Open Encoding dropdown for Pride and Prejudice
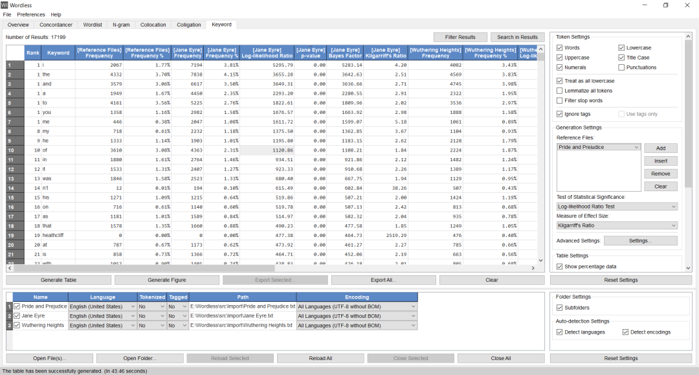This screenshot has height=375, width=699. [x=357, y=307]
